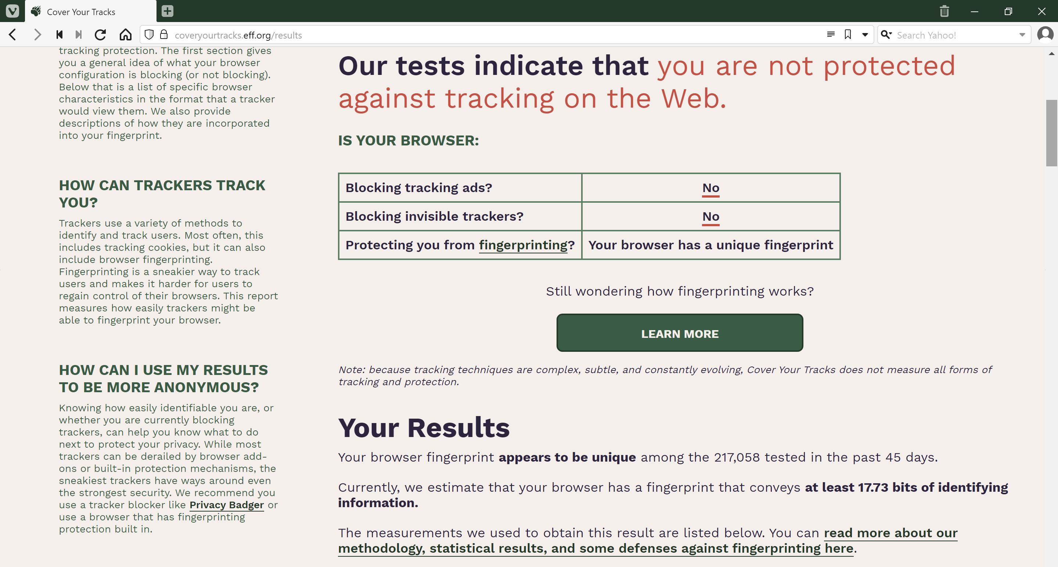Click the Vivaldi favicon in browser tab
Screen dimensions: 1058x567
12,11
